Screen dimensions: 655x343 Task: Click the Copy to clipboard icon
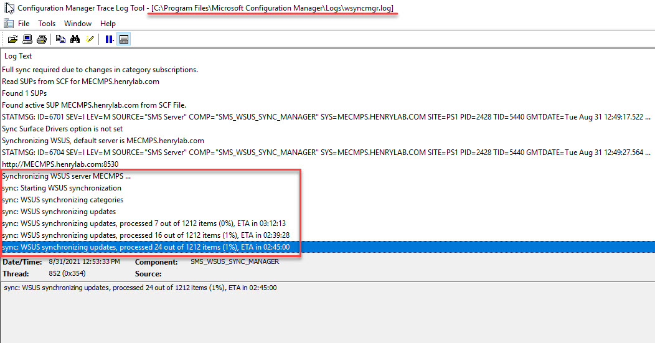coord(60,39)
